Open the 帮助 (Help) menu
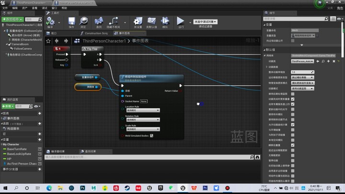Viewport: 345px width, 194px height. [64, 8]
